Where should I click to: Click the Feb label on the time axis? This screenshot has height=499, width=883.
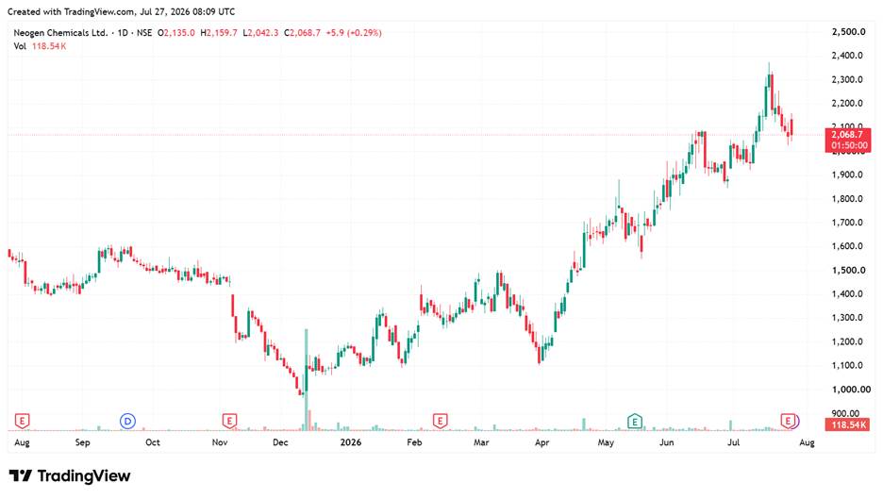click(x=414, y=442)
